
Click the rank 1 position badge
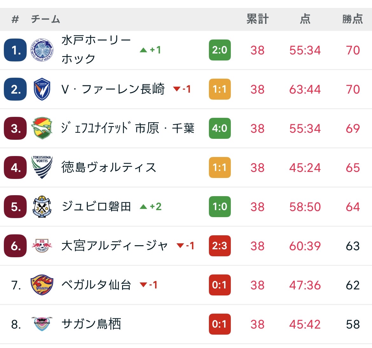(x=15, y=50)
